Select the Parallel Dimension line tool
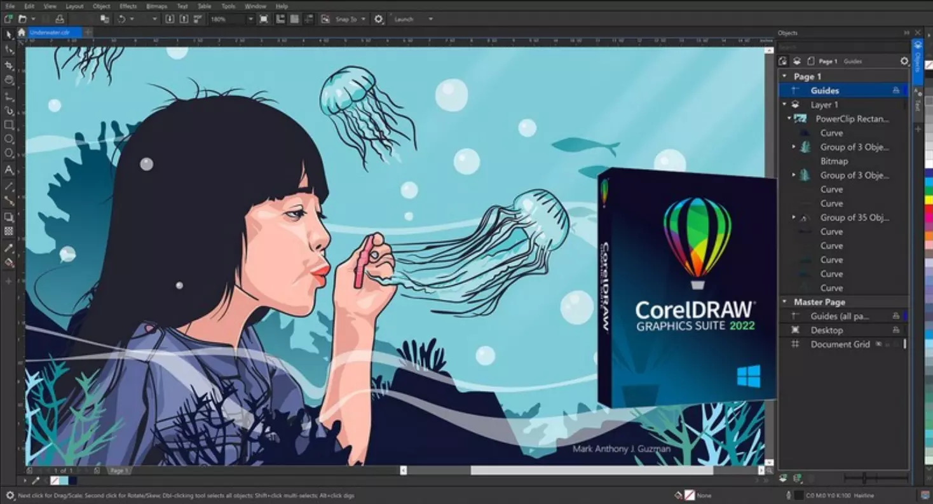The height and width of the screenshot is (504, 933). coord(9,186)
